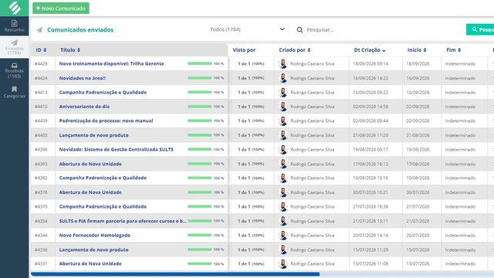Click the SULTS logo icon
The width and height of the screenshot is (494, 278).
click(14, 8)
